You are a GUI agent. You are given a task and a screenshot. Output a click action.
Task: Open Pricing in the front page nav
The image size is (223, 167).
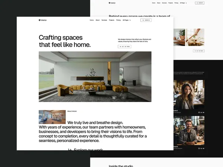(x=118, y=20)
